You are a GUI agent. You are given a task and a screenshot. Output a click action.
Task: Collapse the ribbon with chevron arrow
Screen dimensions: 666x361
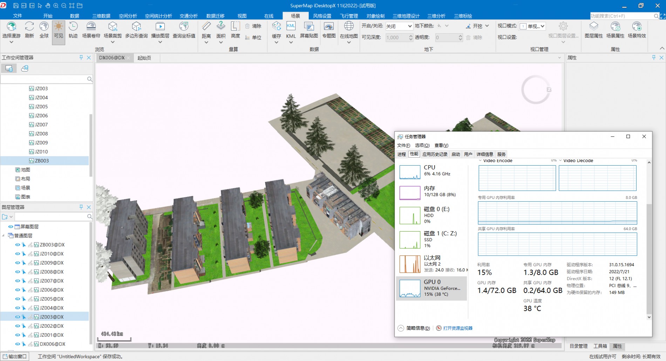pos(662,48)
